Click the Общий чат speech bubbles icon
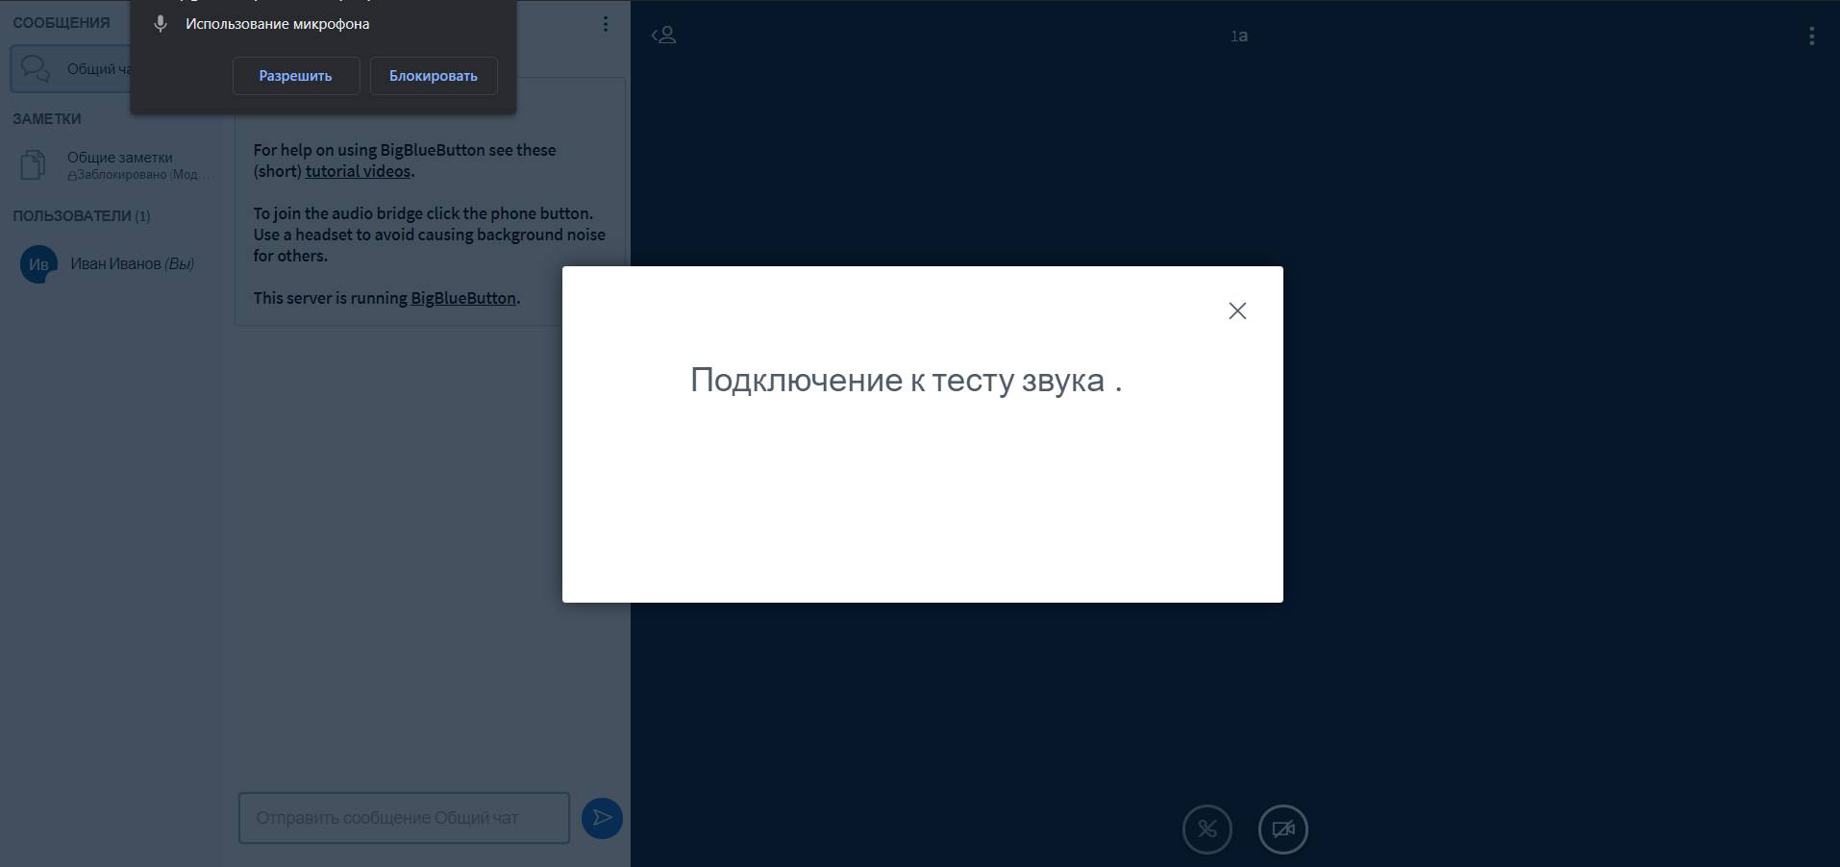This screenshot has width=1840, height=867. [x=36, y=69]
